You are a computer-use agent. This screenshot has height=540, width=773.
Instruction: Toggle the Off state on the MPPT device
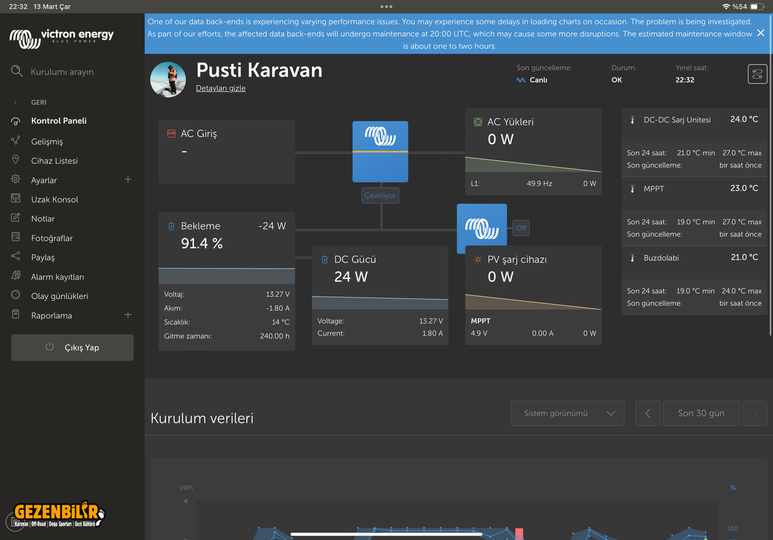(521, 228)
